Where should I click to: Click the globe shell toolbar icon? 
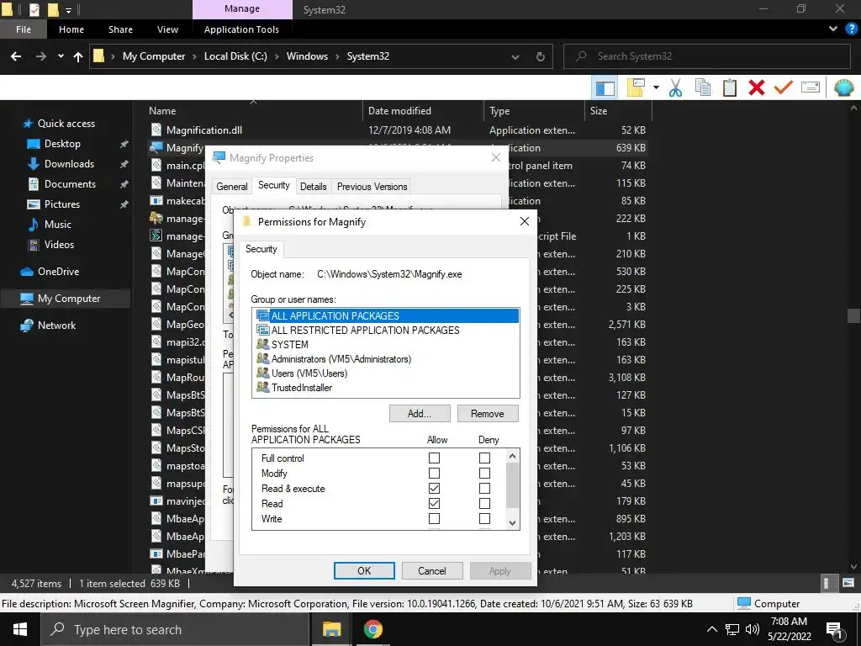click(844, 87)
